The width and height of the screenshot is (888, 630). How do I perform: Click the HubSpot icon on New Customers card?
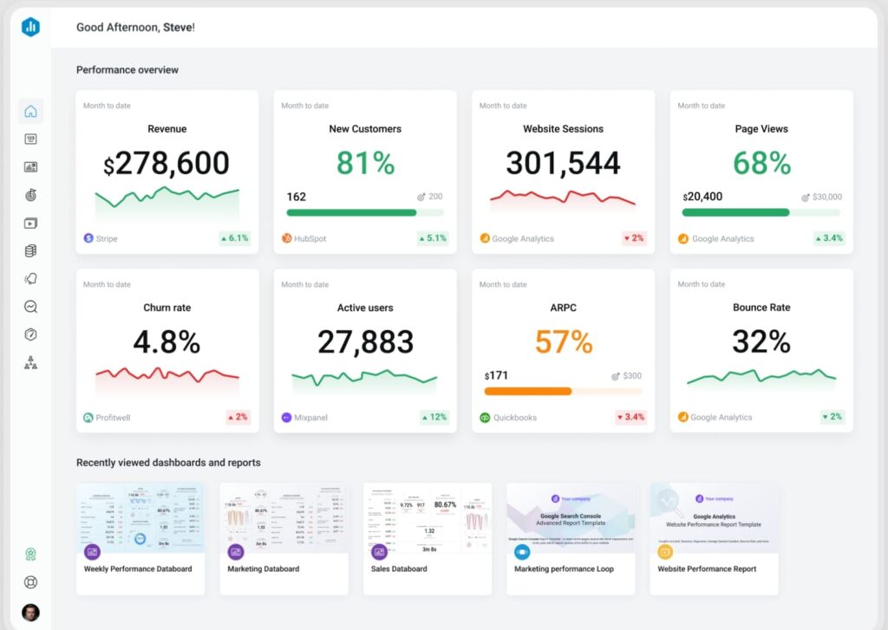286,238
